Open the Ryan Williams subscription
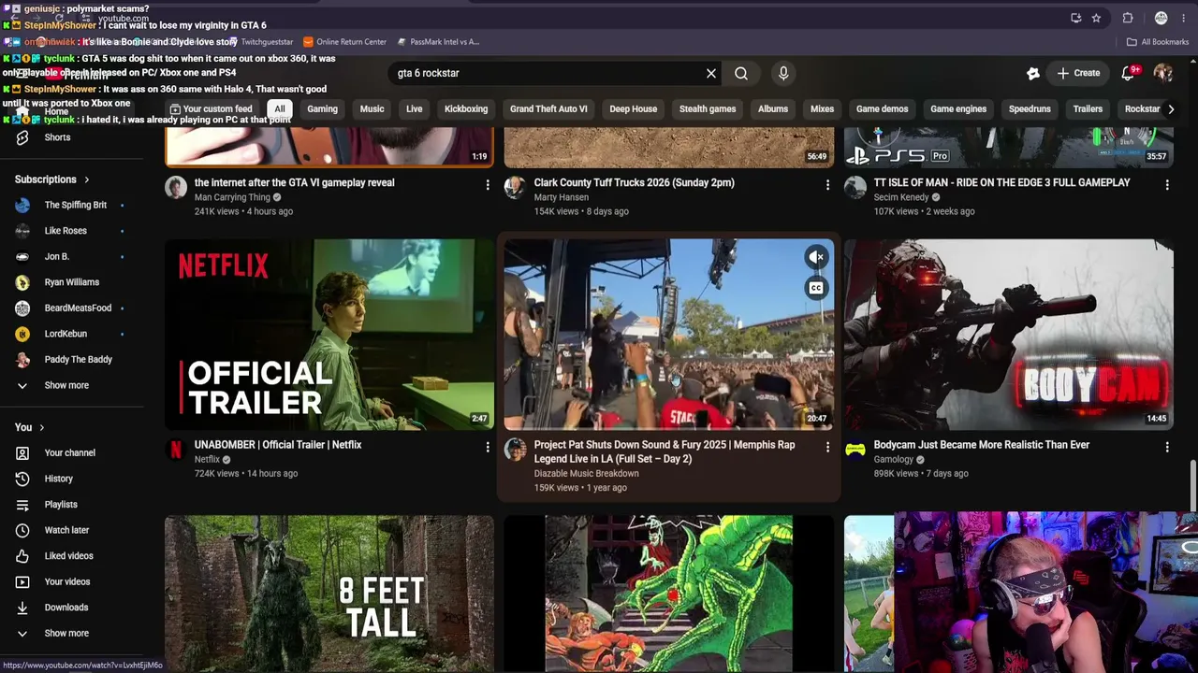This screenshot has height=673, width=1198. 71,282
